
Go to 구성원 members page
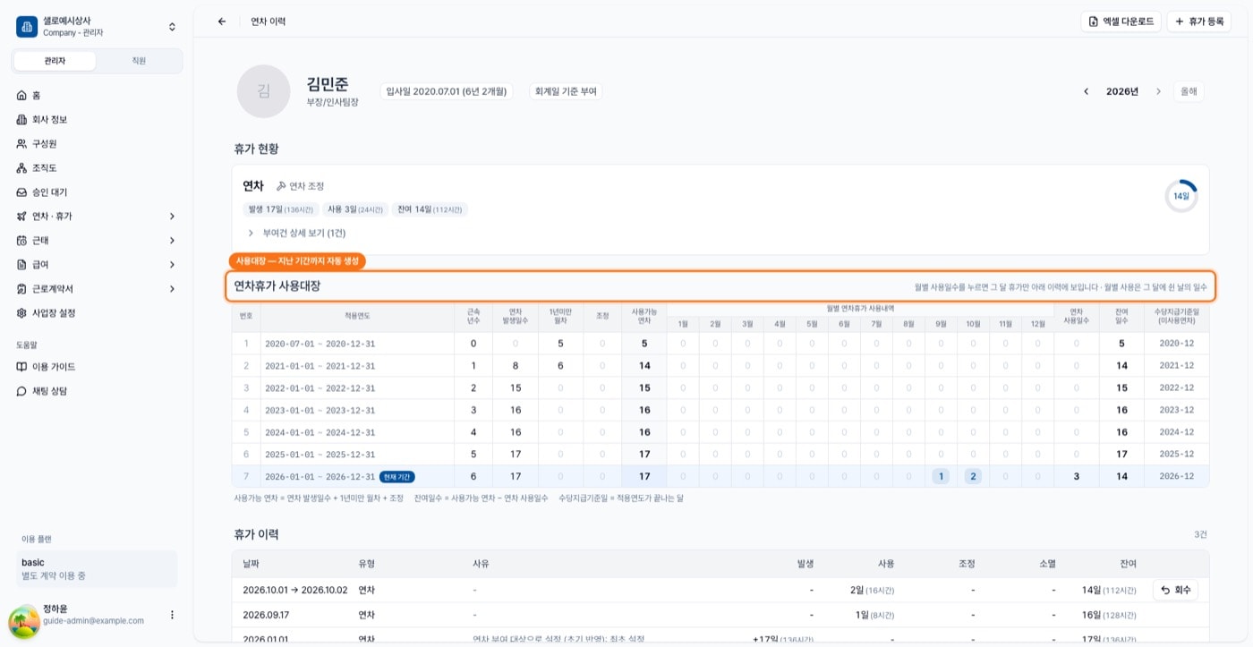click(97, 143)
